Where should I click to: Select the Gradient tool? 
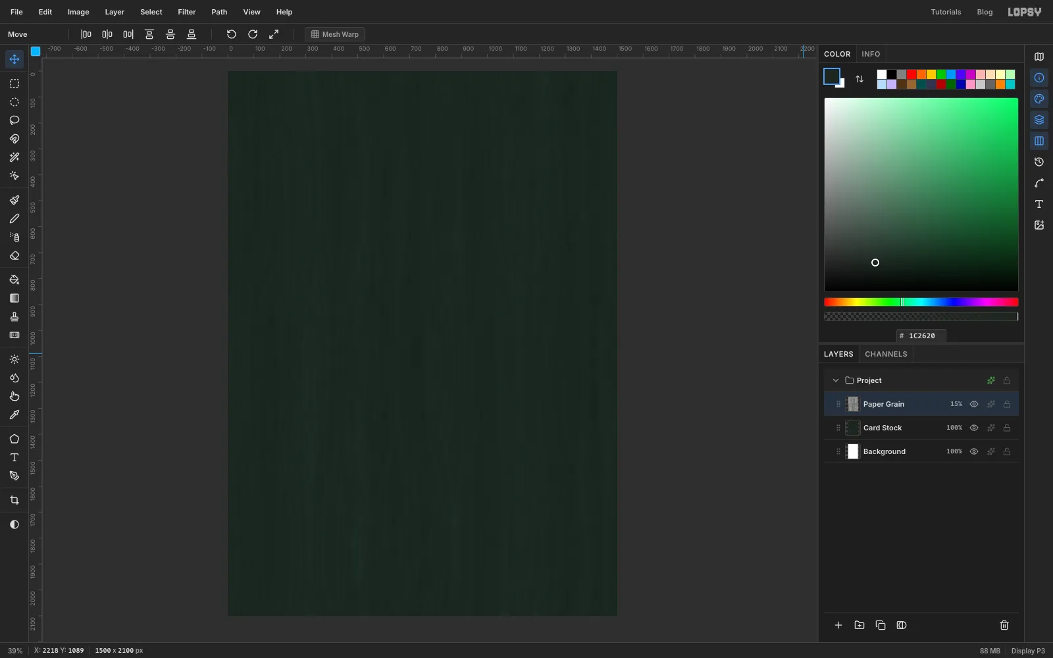pos(14,298)
